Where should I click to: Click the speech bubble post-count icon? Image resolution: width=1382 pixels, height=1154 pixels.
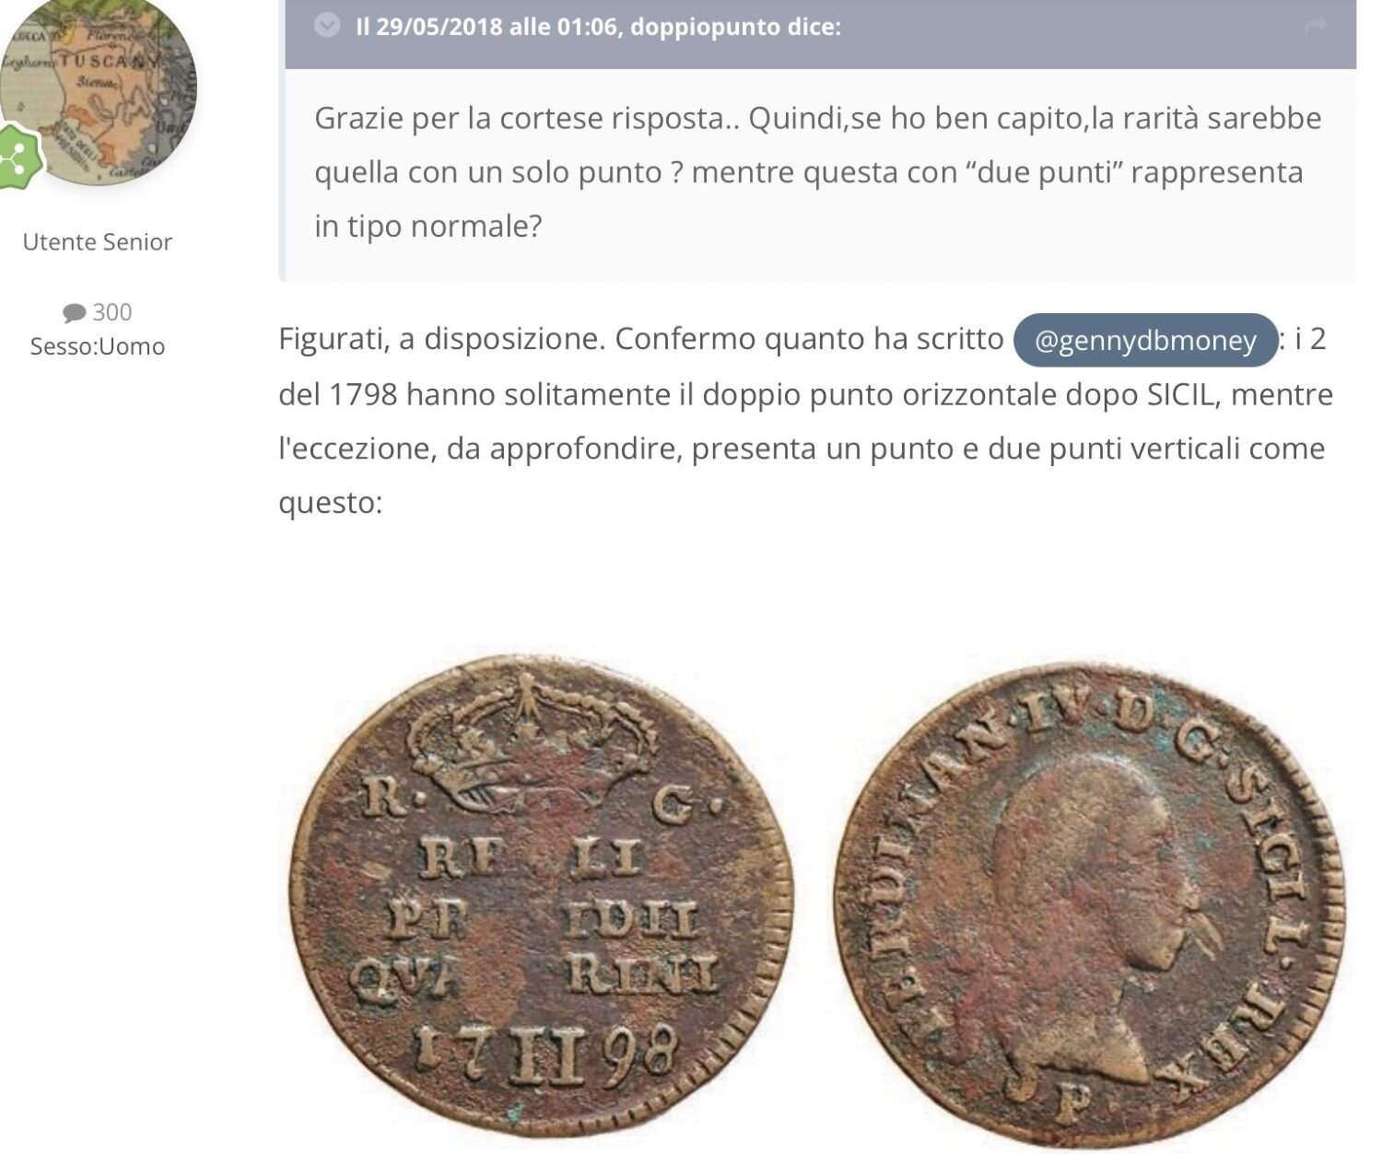(74, 313)
